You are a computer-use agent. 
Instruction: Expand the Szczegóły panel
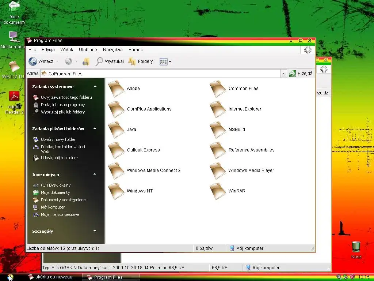click(95, 231)
